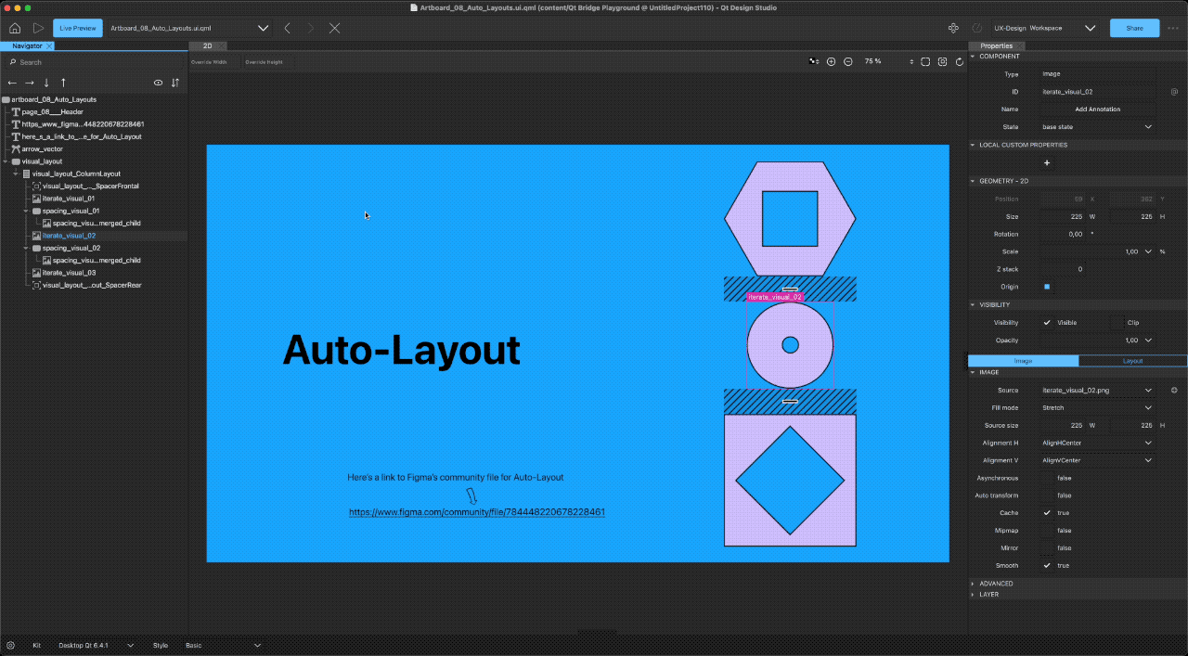Click the reset view icon in the 2D toolbar
This screenshot has width=1188, height=656.
(960, 61)
